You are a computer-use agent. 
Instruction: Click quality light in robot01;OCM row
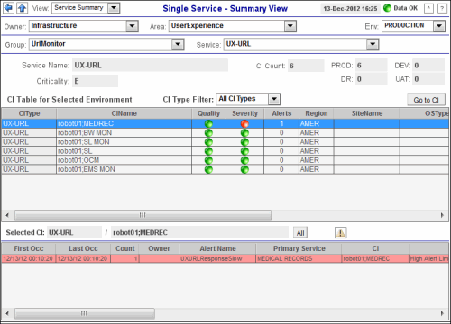coord(208,160)
